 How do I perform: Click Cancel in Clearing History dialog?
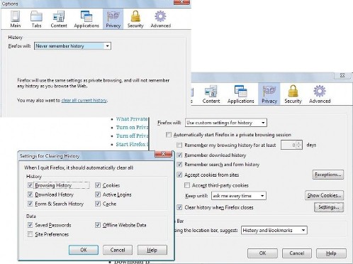pyautogui.click(x=118, y=250)
